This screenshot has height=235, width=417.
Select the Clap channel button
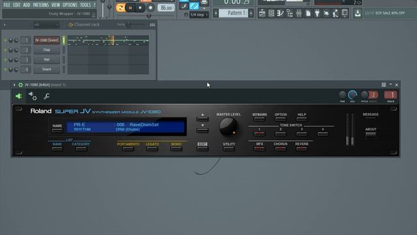pyautogui.click(x=46, y=50)
